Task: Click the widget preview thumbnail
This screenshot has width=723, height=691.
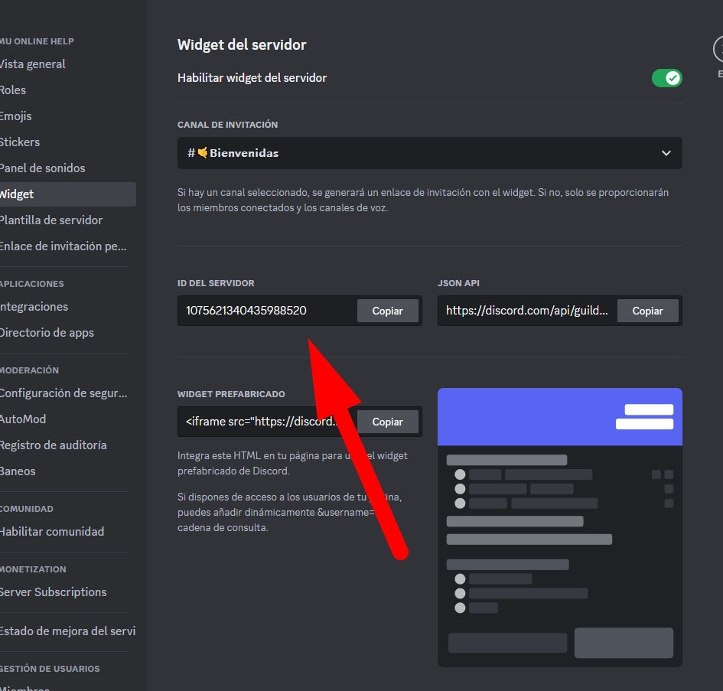Action: (560, 527)
